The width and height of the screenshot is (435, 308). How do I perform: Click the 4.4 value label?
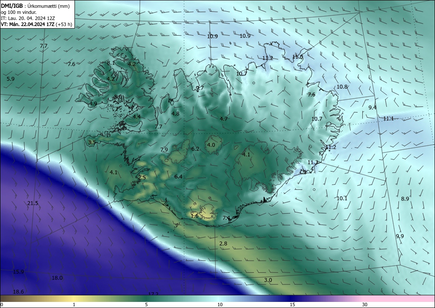click(x=137, y=116)
